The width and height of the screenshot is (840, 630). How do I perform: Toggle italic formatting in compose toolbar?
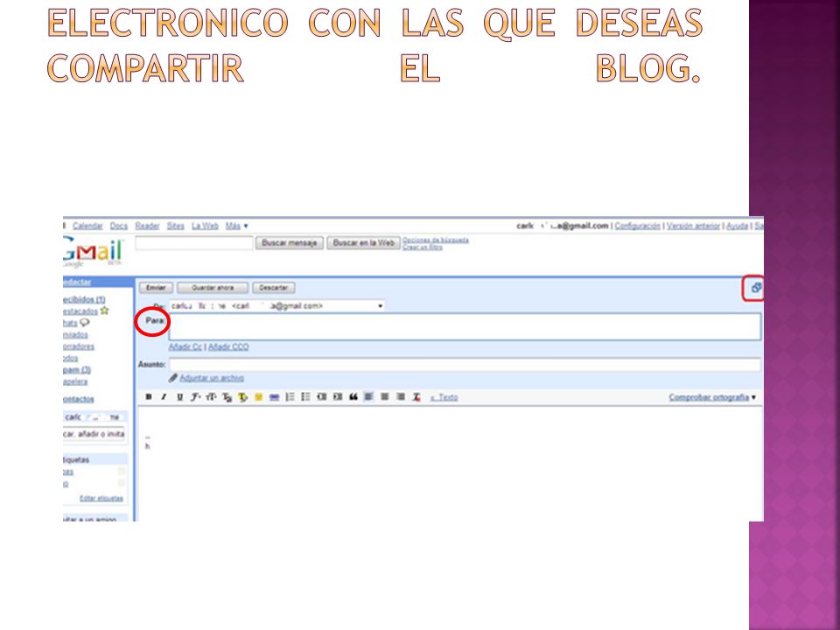pyautogui.click(x=164, y=397)
